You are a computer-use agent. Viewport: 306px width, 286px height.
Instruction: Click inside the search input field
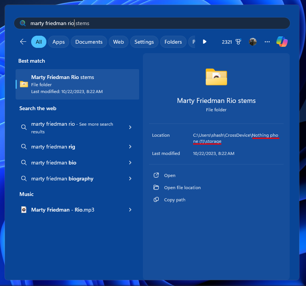point(114,23)
